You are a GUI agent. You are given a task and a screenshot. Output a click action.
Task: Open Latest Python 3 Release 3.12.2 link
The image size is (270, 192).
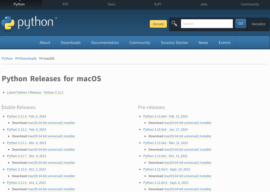tap(35, 93)
